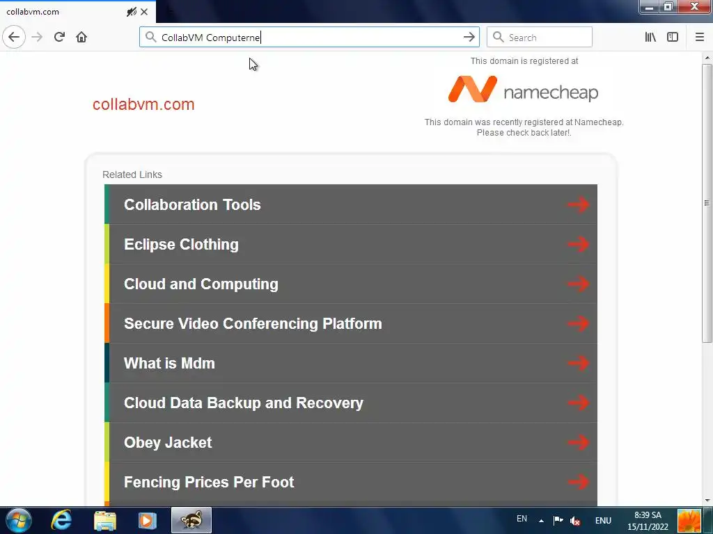Click the ENU keyboard layout indicator

pyautogui.click(x=603, y=520)
